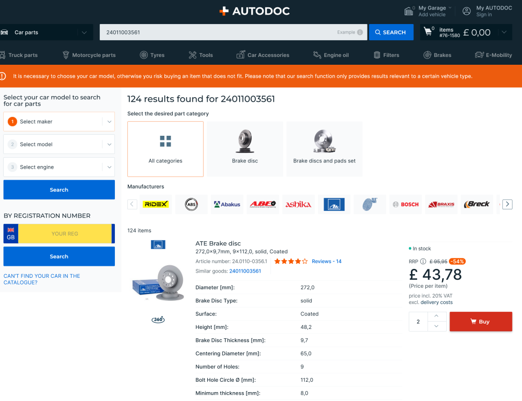The height and width of the screenshot is (401, 522).
Task: Click the blue SEARCH button in header
Action: point(391,32)
